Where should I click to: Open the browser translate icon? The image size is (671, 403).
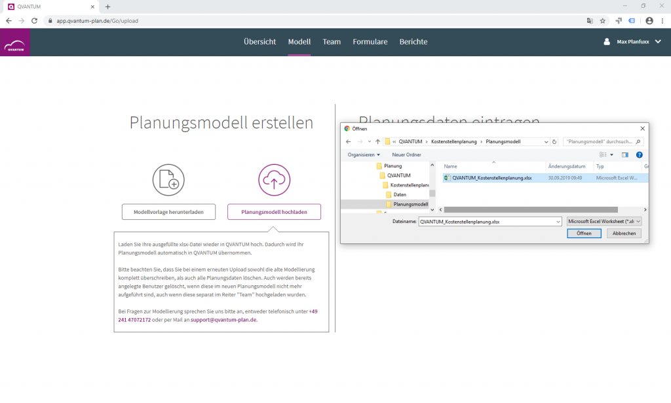point(590,20)
